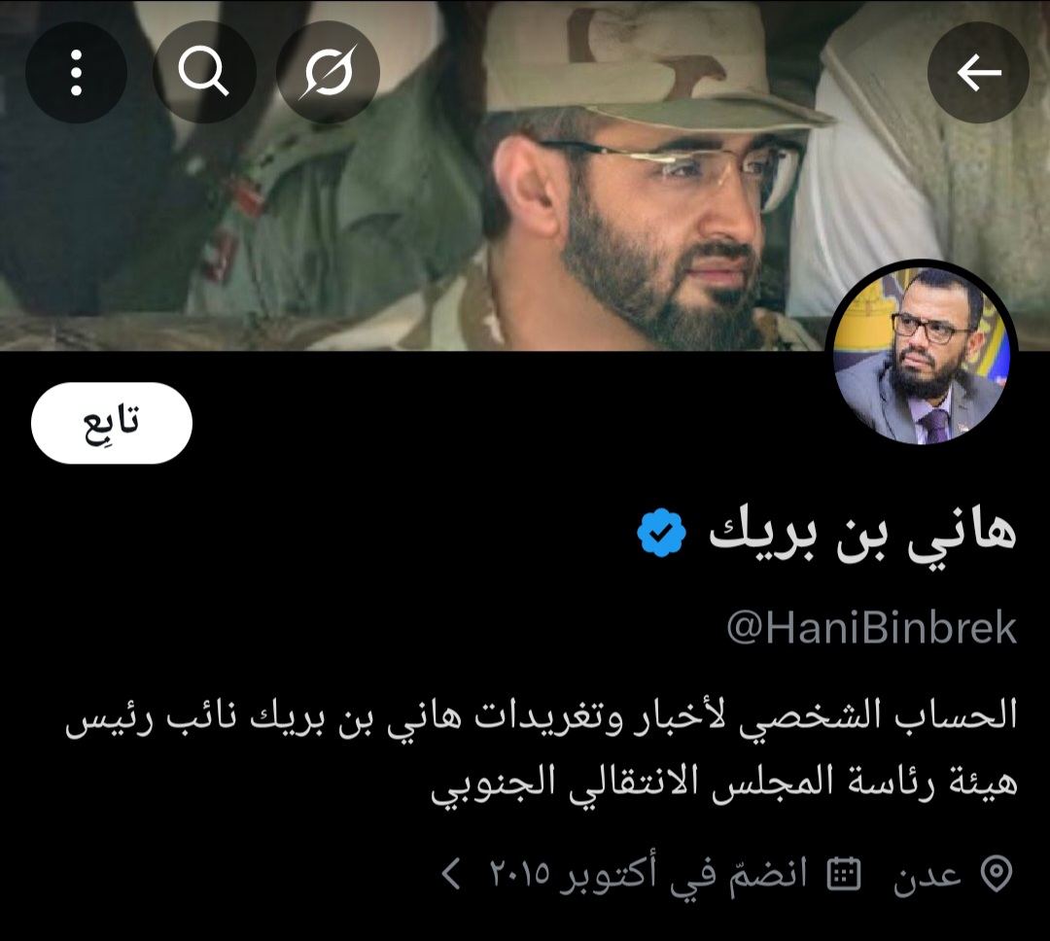Tap the display name هاني بن بريك
This screenshot has height=941, width=1050.
[862, 533]
